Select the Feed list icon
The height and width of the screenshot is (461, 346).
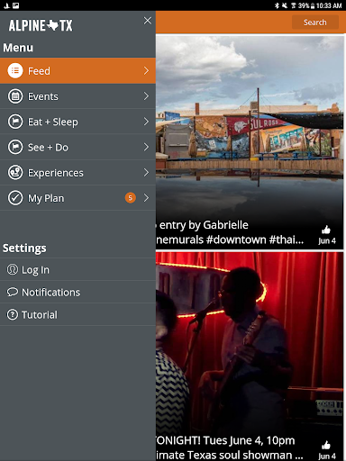coord(15,71)
